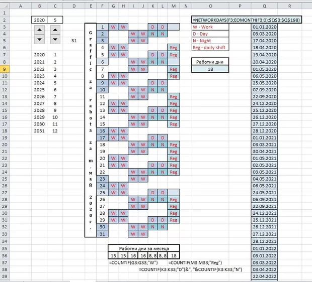Select holiday date 06.05.2020
Image resolution: width=312 pixels, height=282 pixels.
click(264, 76)
